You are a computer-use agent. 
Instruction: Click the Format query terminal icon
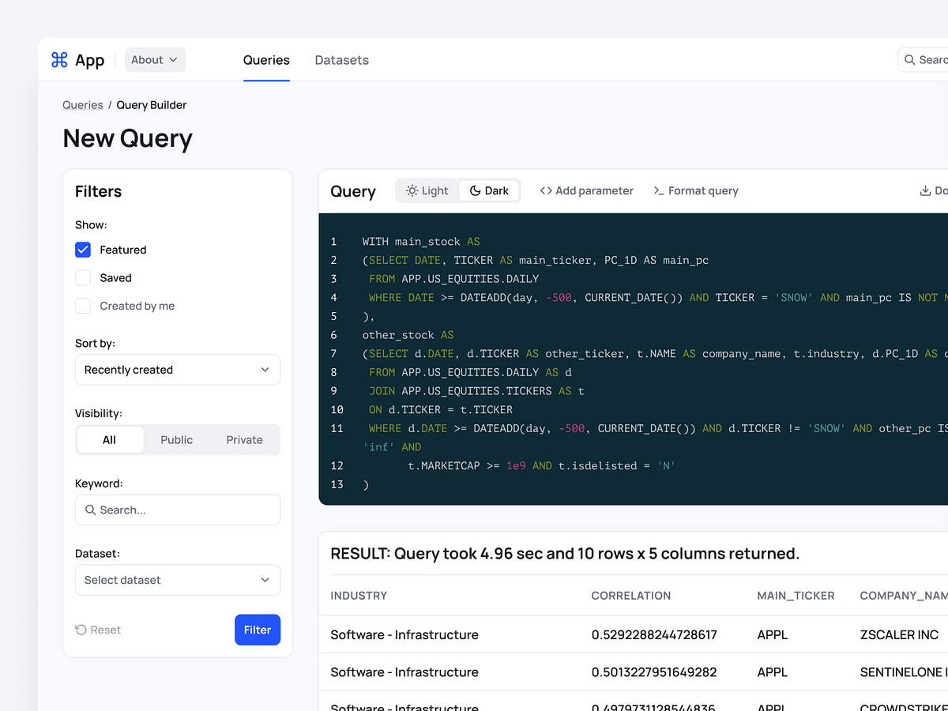point(657,190)
